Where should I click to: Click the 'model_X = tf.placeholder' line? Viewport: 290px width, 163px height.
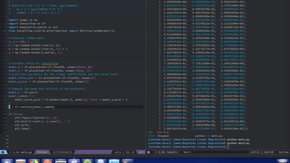pyautogui.click(x=50, y=67)
